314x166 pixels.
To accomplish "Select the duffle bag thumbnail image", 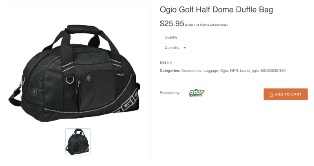I will pyautogui.click(x=78, y=142).
